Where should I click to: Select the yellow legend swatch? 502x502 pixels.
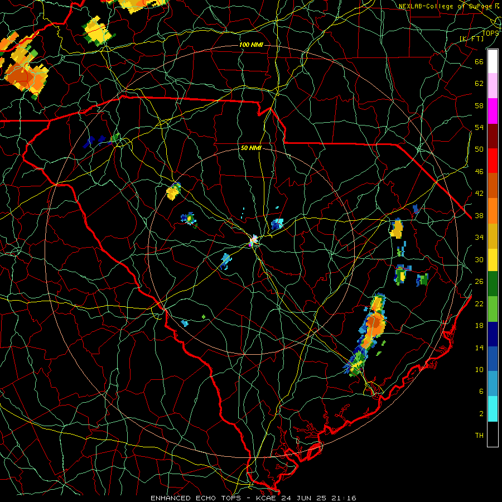tap(493, 259)
